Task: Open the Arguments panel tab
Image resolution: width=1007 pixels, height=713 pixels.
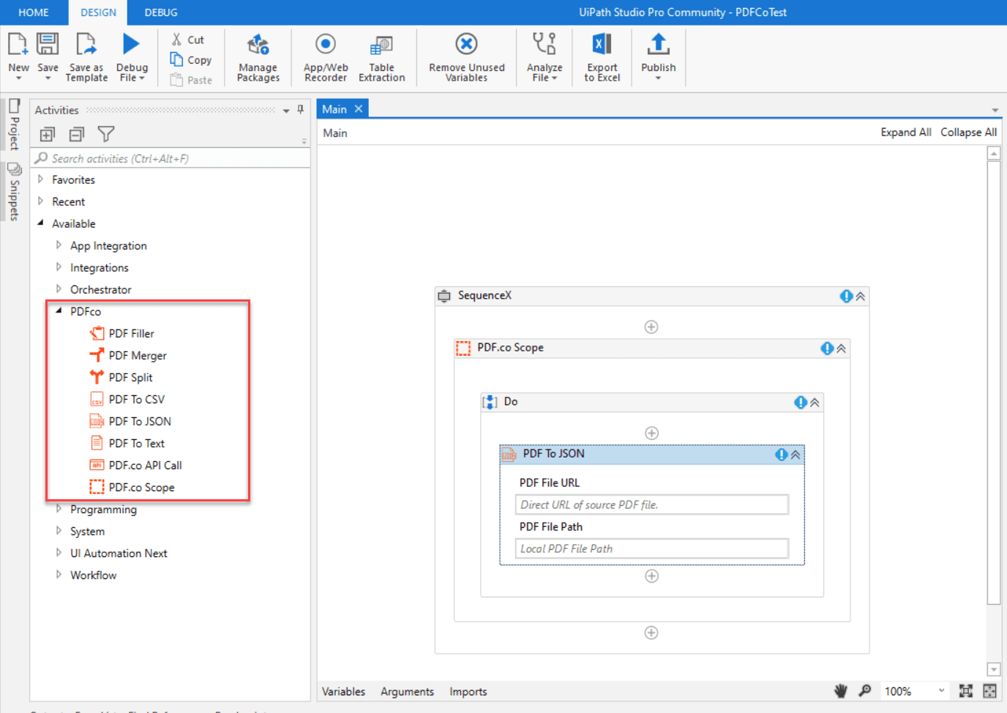Action: [x=407, y=691]
